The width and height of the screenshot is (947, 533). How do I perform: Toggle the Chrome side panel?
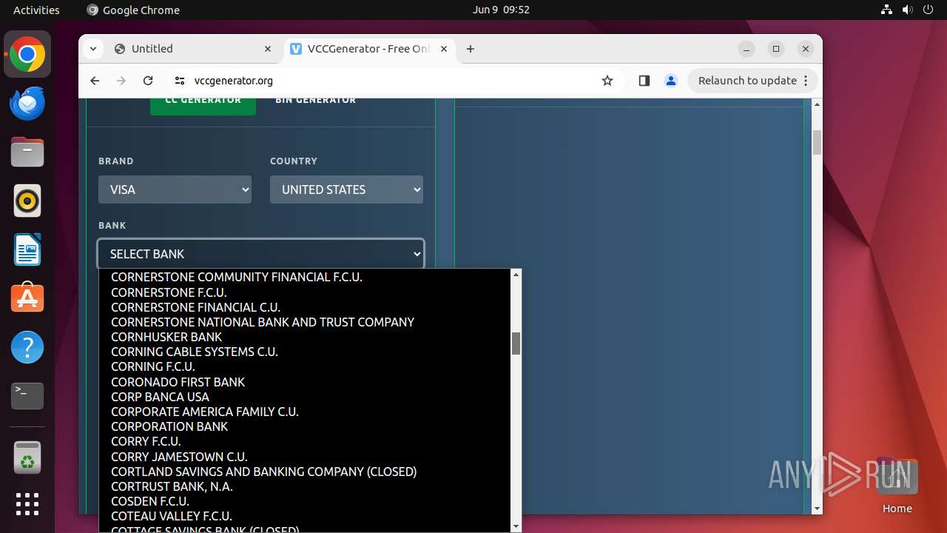(644, 81)
